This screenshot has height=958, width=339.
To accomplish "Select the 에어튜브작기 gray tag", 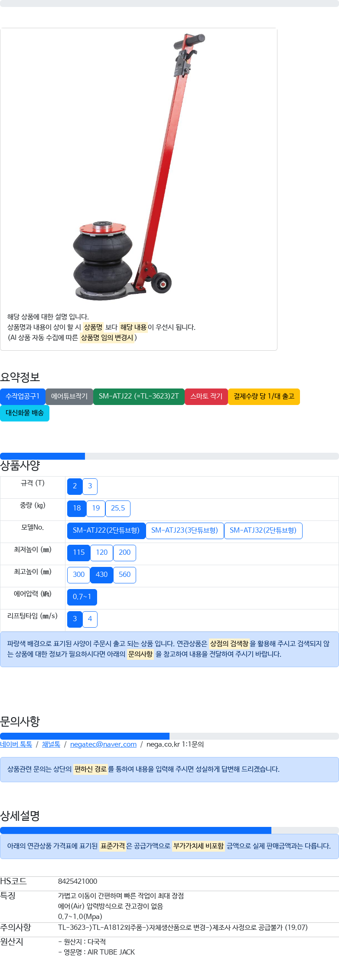I will click(x=69, y=396).
